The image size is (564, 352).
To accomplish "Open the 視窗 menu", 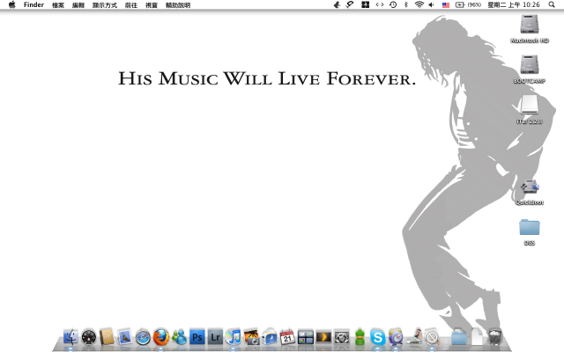I will point(152,5).
